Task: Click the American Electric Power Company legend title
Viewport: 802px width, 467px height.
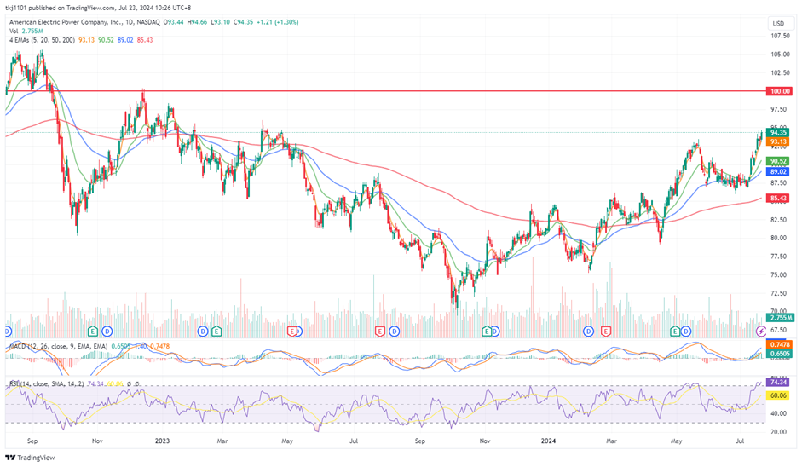Action: [x=84, y=22]
